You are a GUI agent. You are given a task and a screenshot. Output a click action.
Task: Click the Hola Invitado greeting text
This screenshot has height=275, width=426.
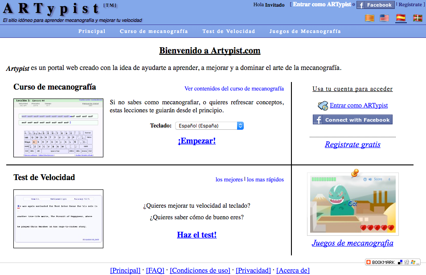click(269, 4)
